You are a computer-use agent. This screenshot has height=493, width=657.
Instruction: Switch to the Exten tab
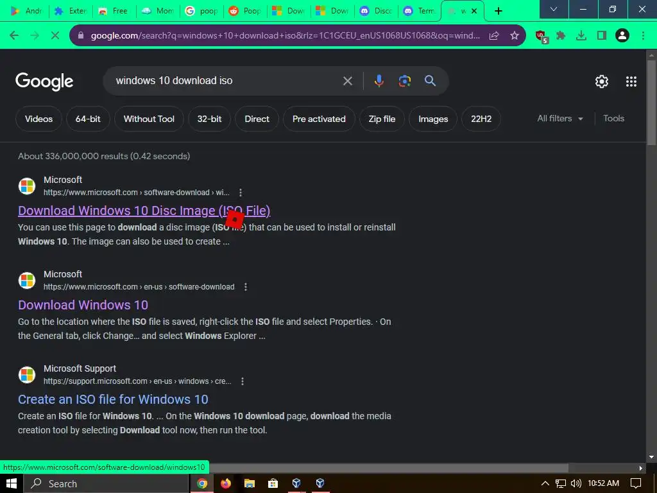tap(71, 11)
